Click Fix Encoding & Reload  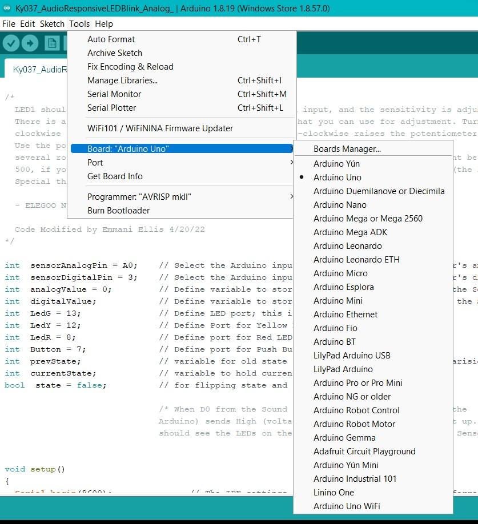pyautogui.click(x=182, y=67)
